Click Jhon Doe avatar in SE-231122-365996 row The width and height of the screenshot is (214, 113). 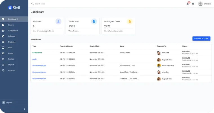pyautogui.click(x=159, y=72)
